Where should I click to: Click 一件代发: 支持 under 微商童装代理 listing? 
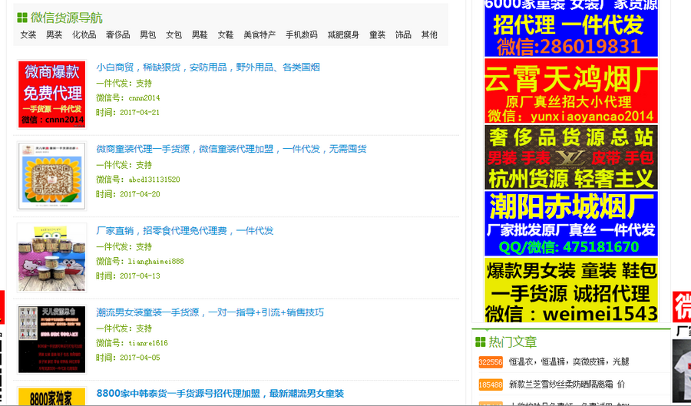(124, 165)
